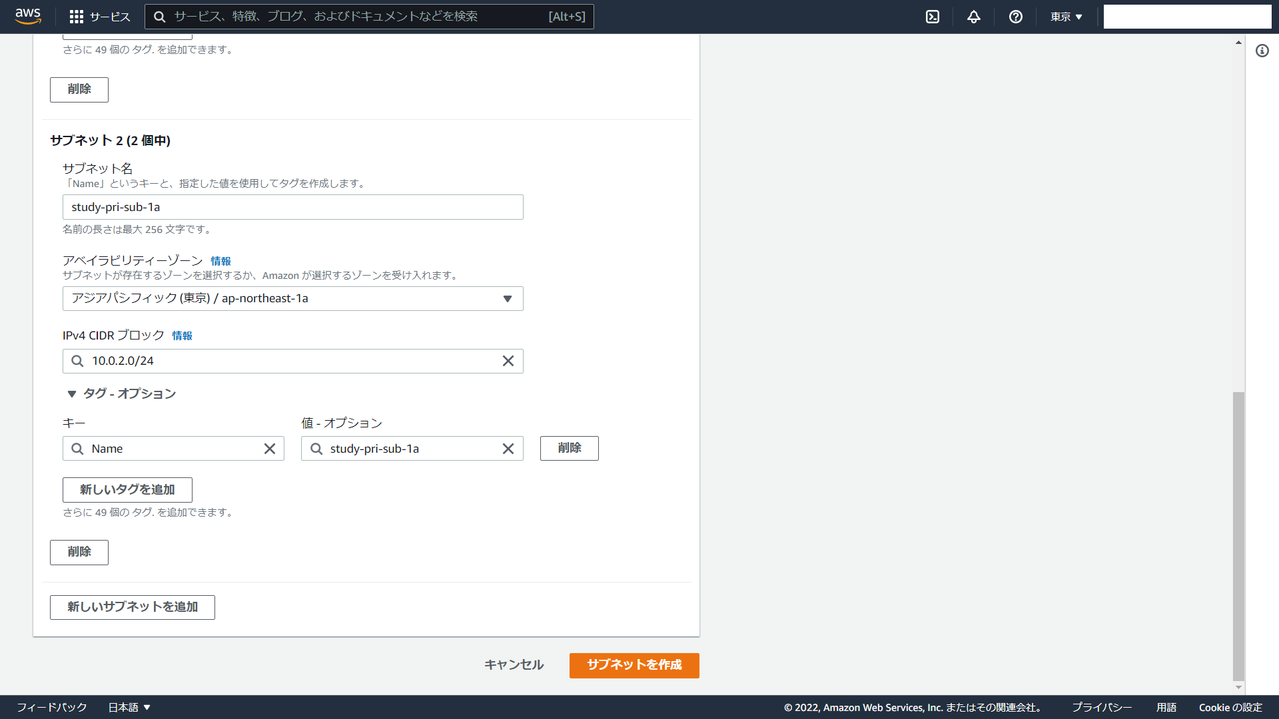This screenshot has height=719, width=1279.
Task: Open AWS CloudShell terminal icon
Action: coord(933,17)
